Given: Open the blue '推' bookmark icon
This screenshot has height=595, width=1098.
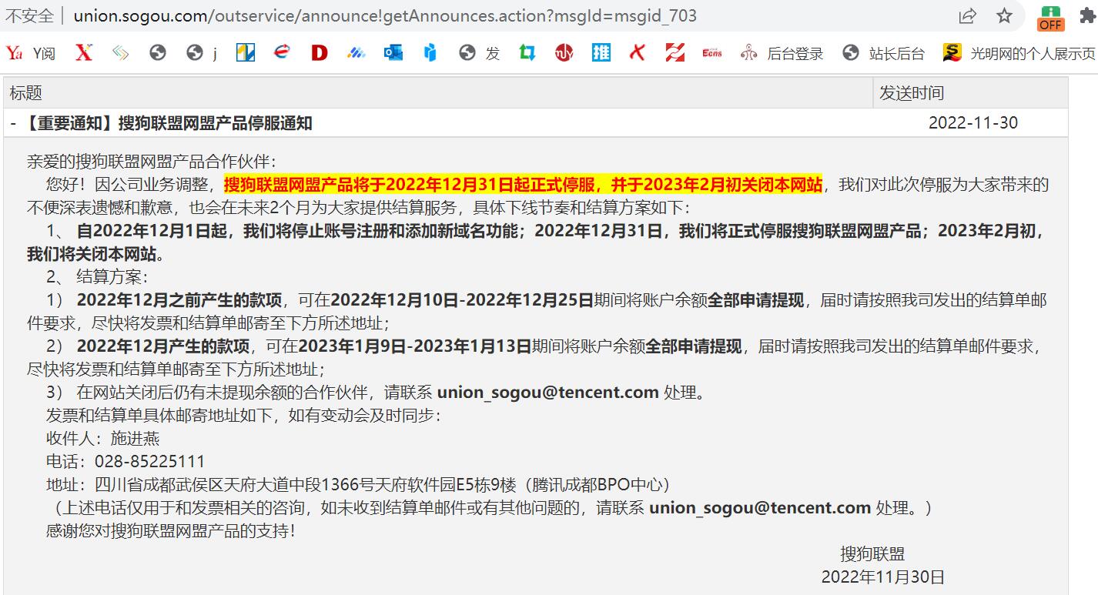Looking at the screenshot, I should pos(601,53).
